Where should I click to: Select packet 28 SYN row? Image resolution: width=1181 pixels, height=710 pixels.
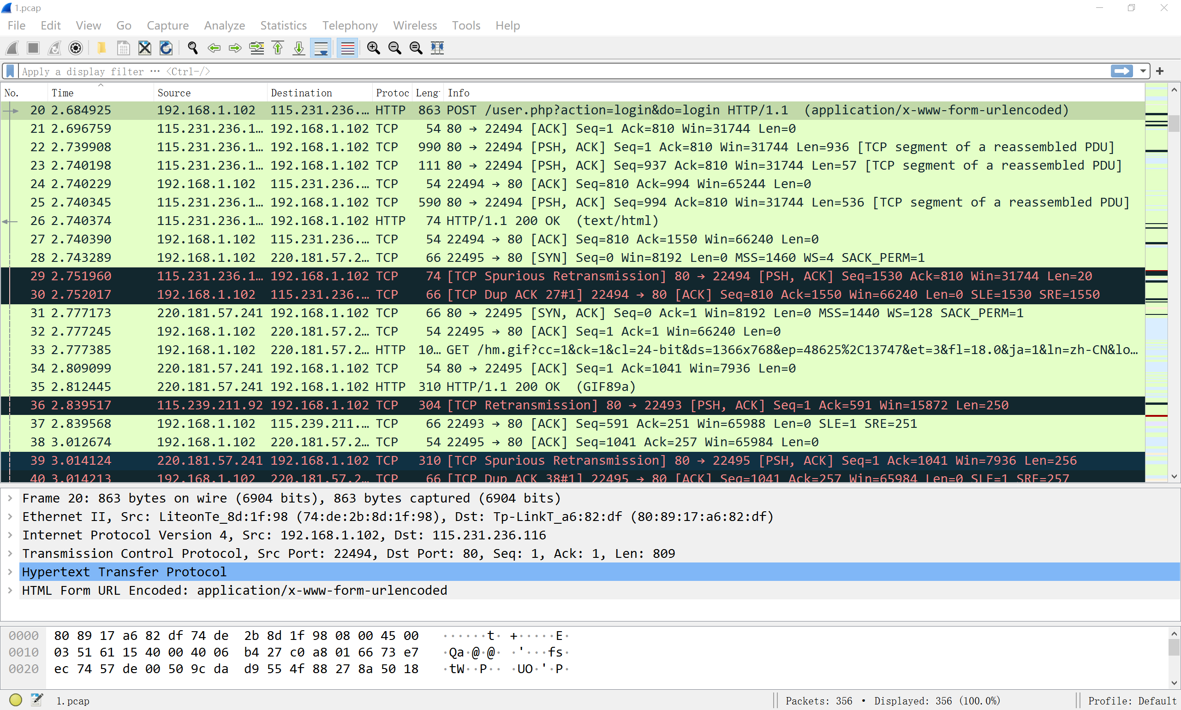(573, 257)
